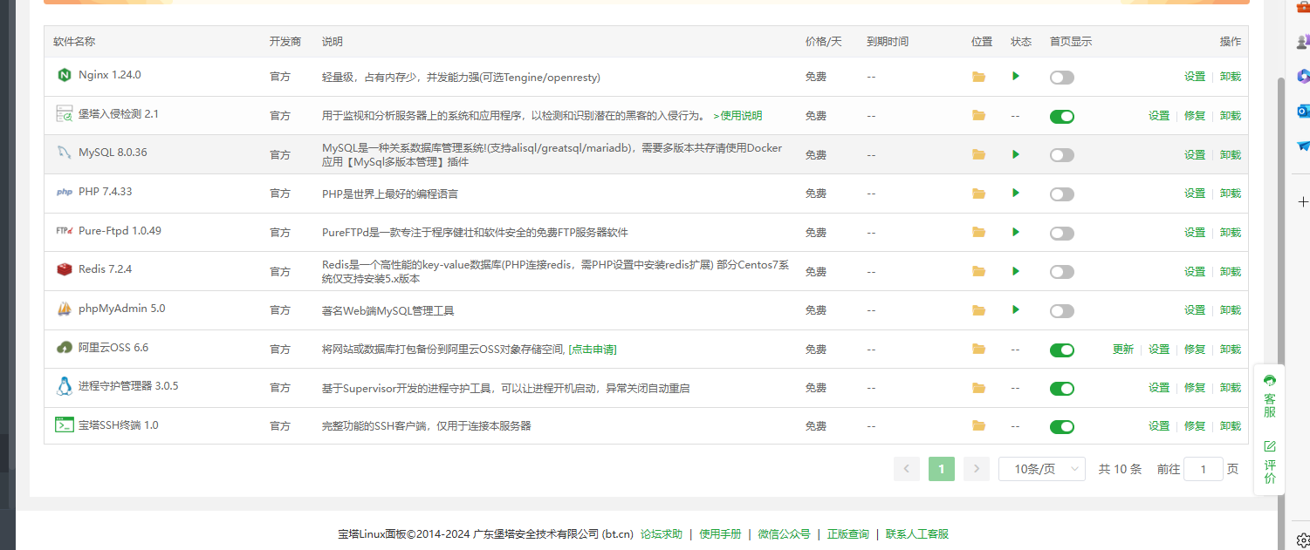Image resolution: width=1310 pixels, height=550 pixels.
Task: Click the plus icon in browser sidebar
Action: point(1303,201)
